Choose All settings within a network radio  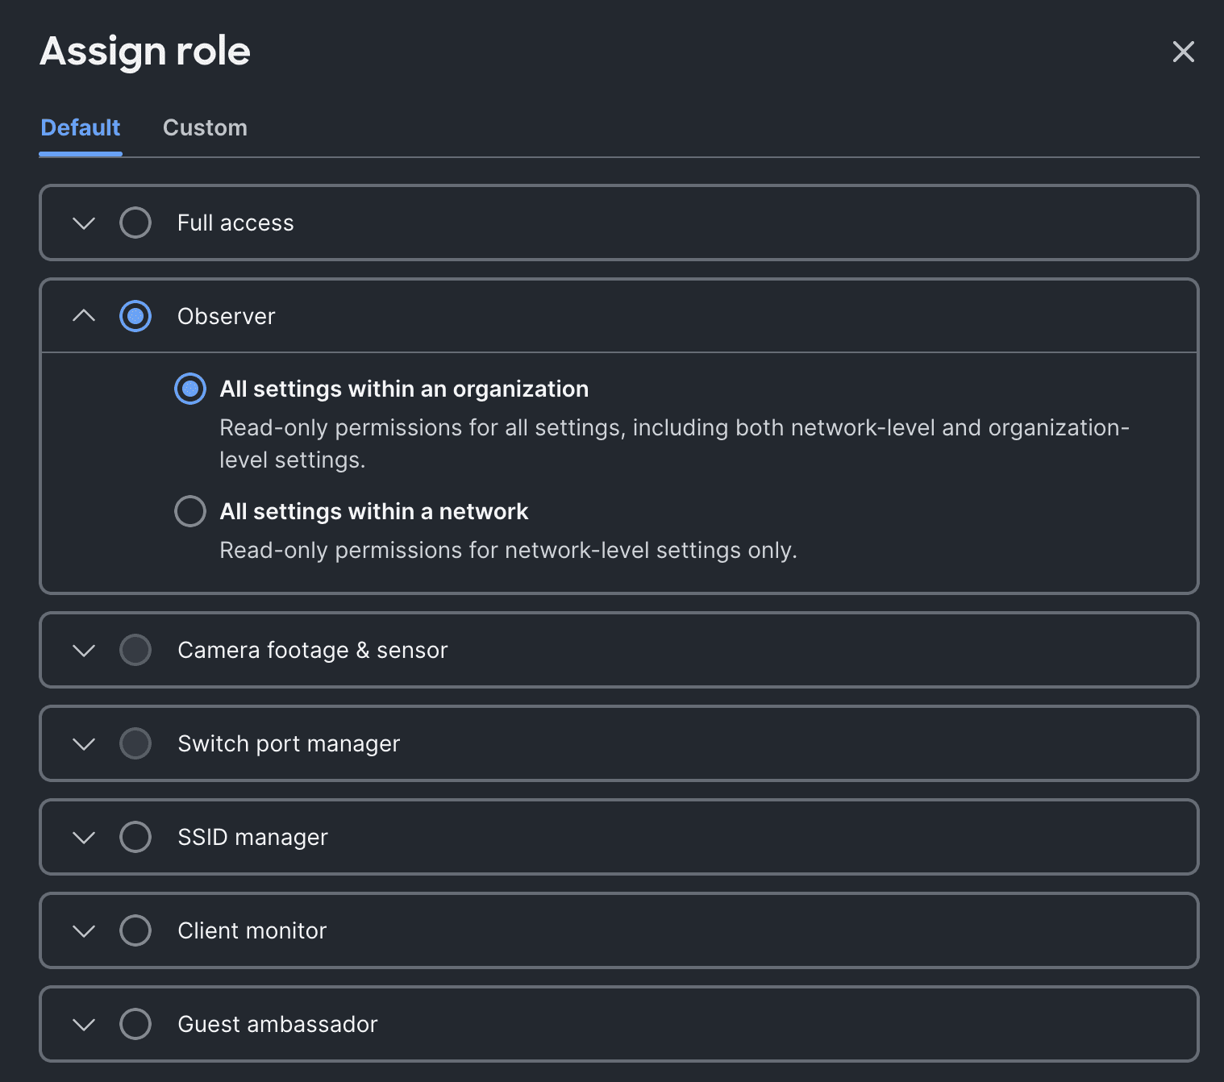point(190,511)
